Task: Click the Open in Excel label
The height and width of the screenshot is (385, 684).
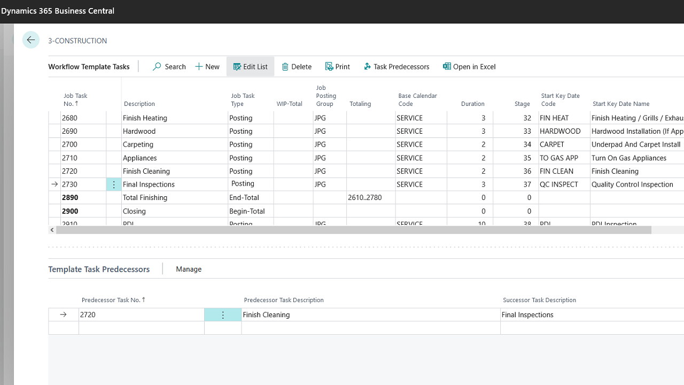Action: [x=475, y=67]
